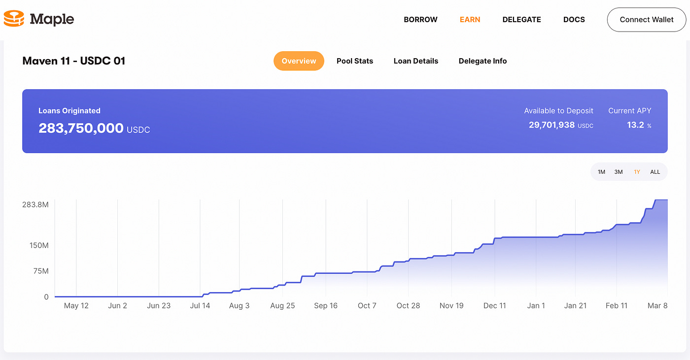Viewport: 690px width, 360px height.
Task: Click the 75M y-axis label
Action: tap(40, 271)
